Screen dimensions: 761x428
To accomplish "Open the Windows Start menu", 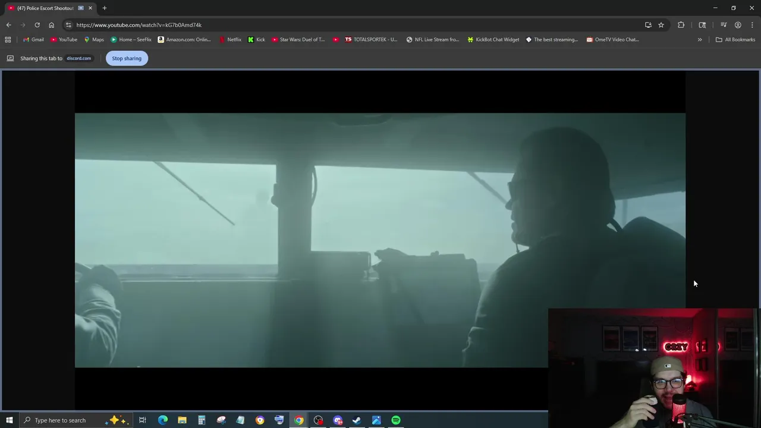I will point(9,420).
